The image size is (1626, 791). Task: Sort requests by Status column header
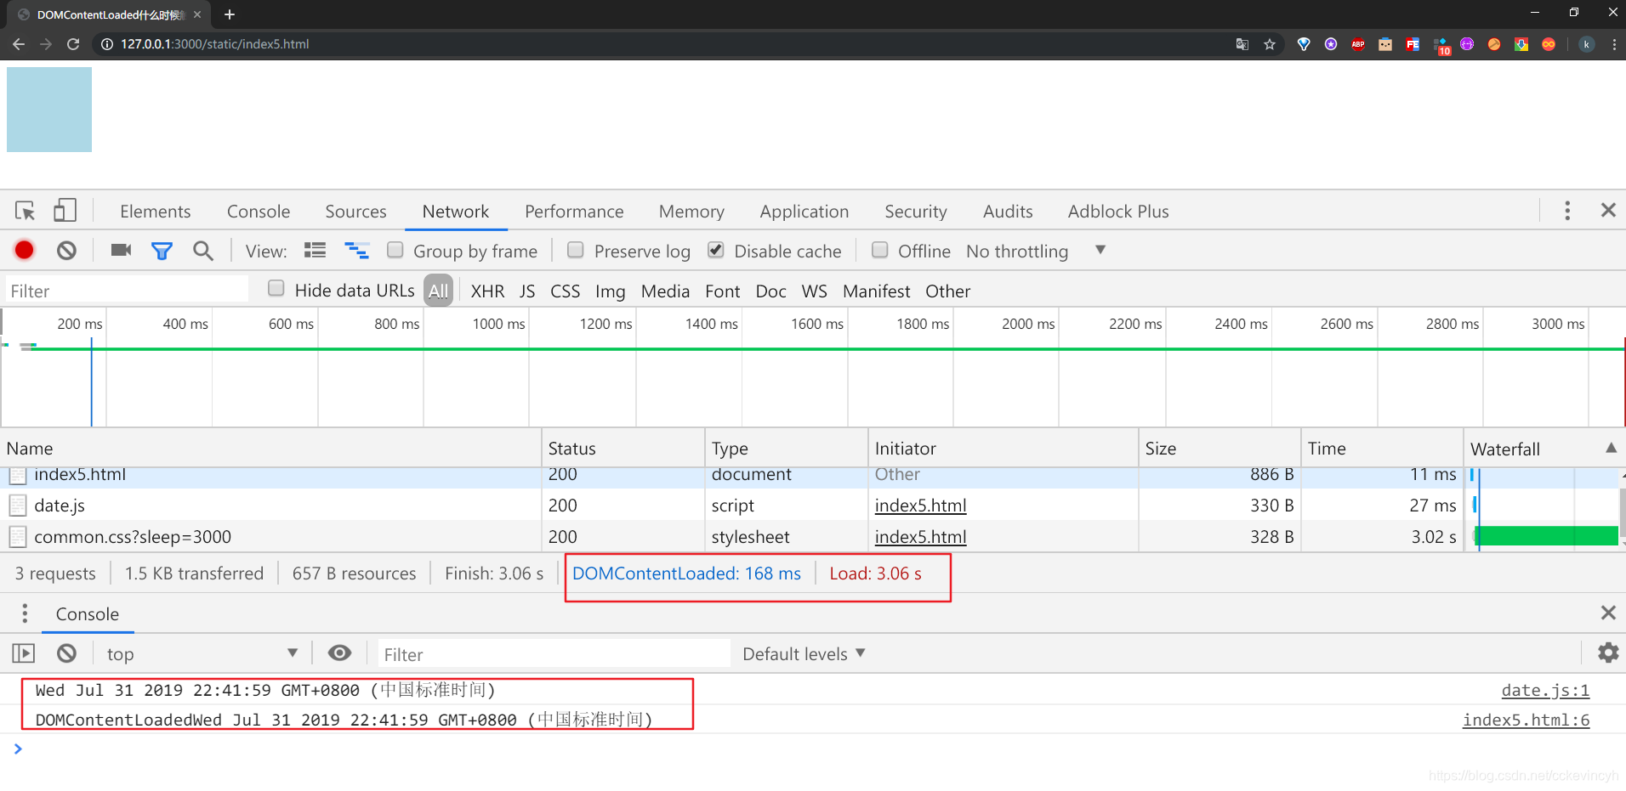click(x=623, y=448)
